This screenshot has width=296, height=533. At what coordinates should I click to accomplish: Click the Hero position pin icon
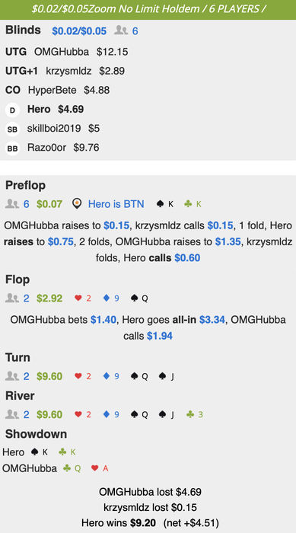[78, 204]
